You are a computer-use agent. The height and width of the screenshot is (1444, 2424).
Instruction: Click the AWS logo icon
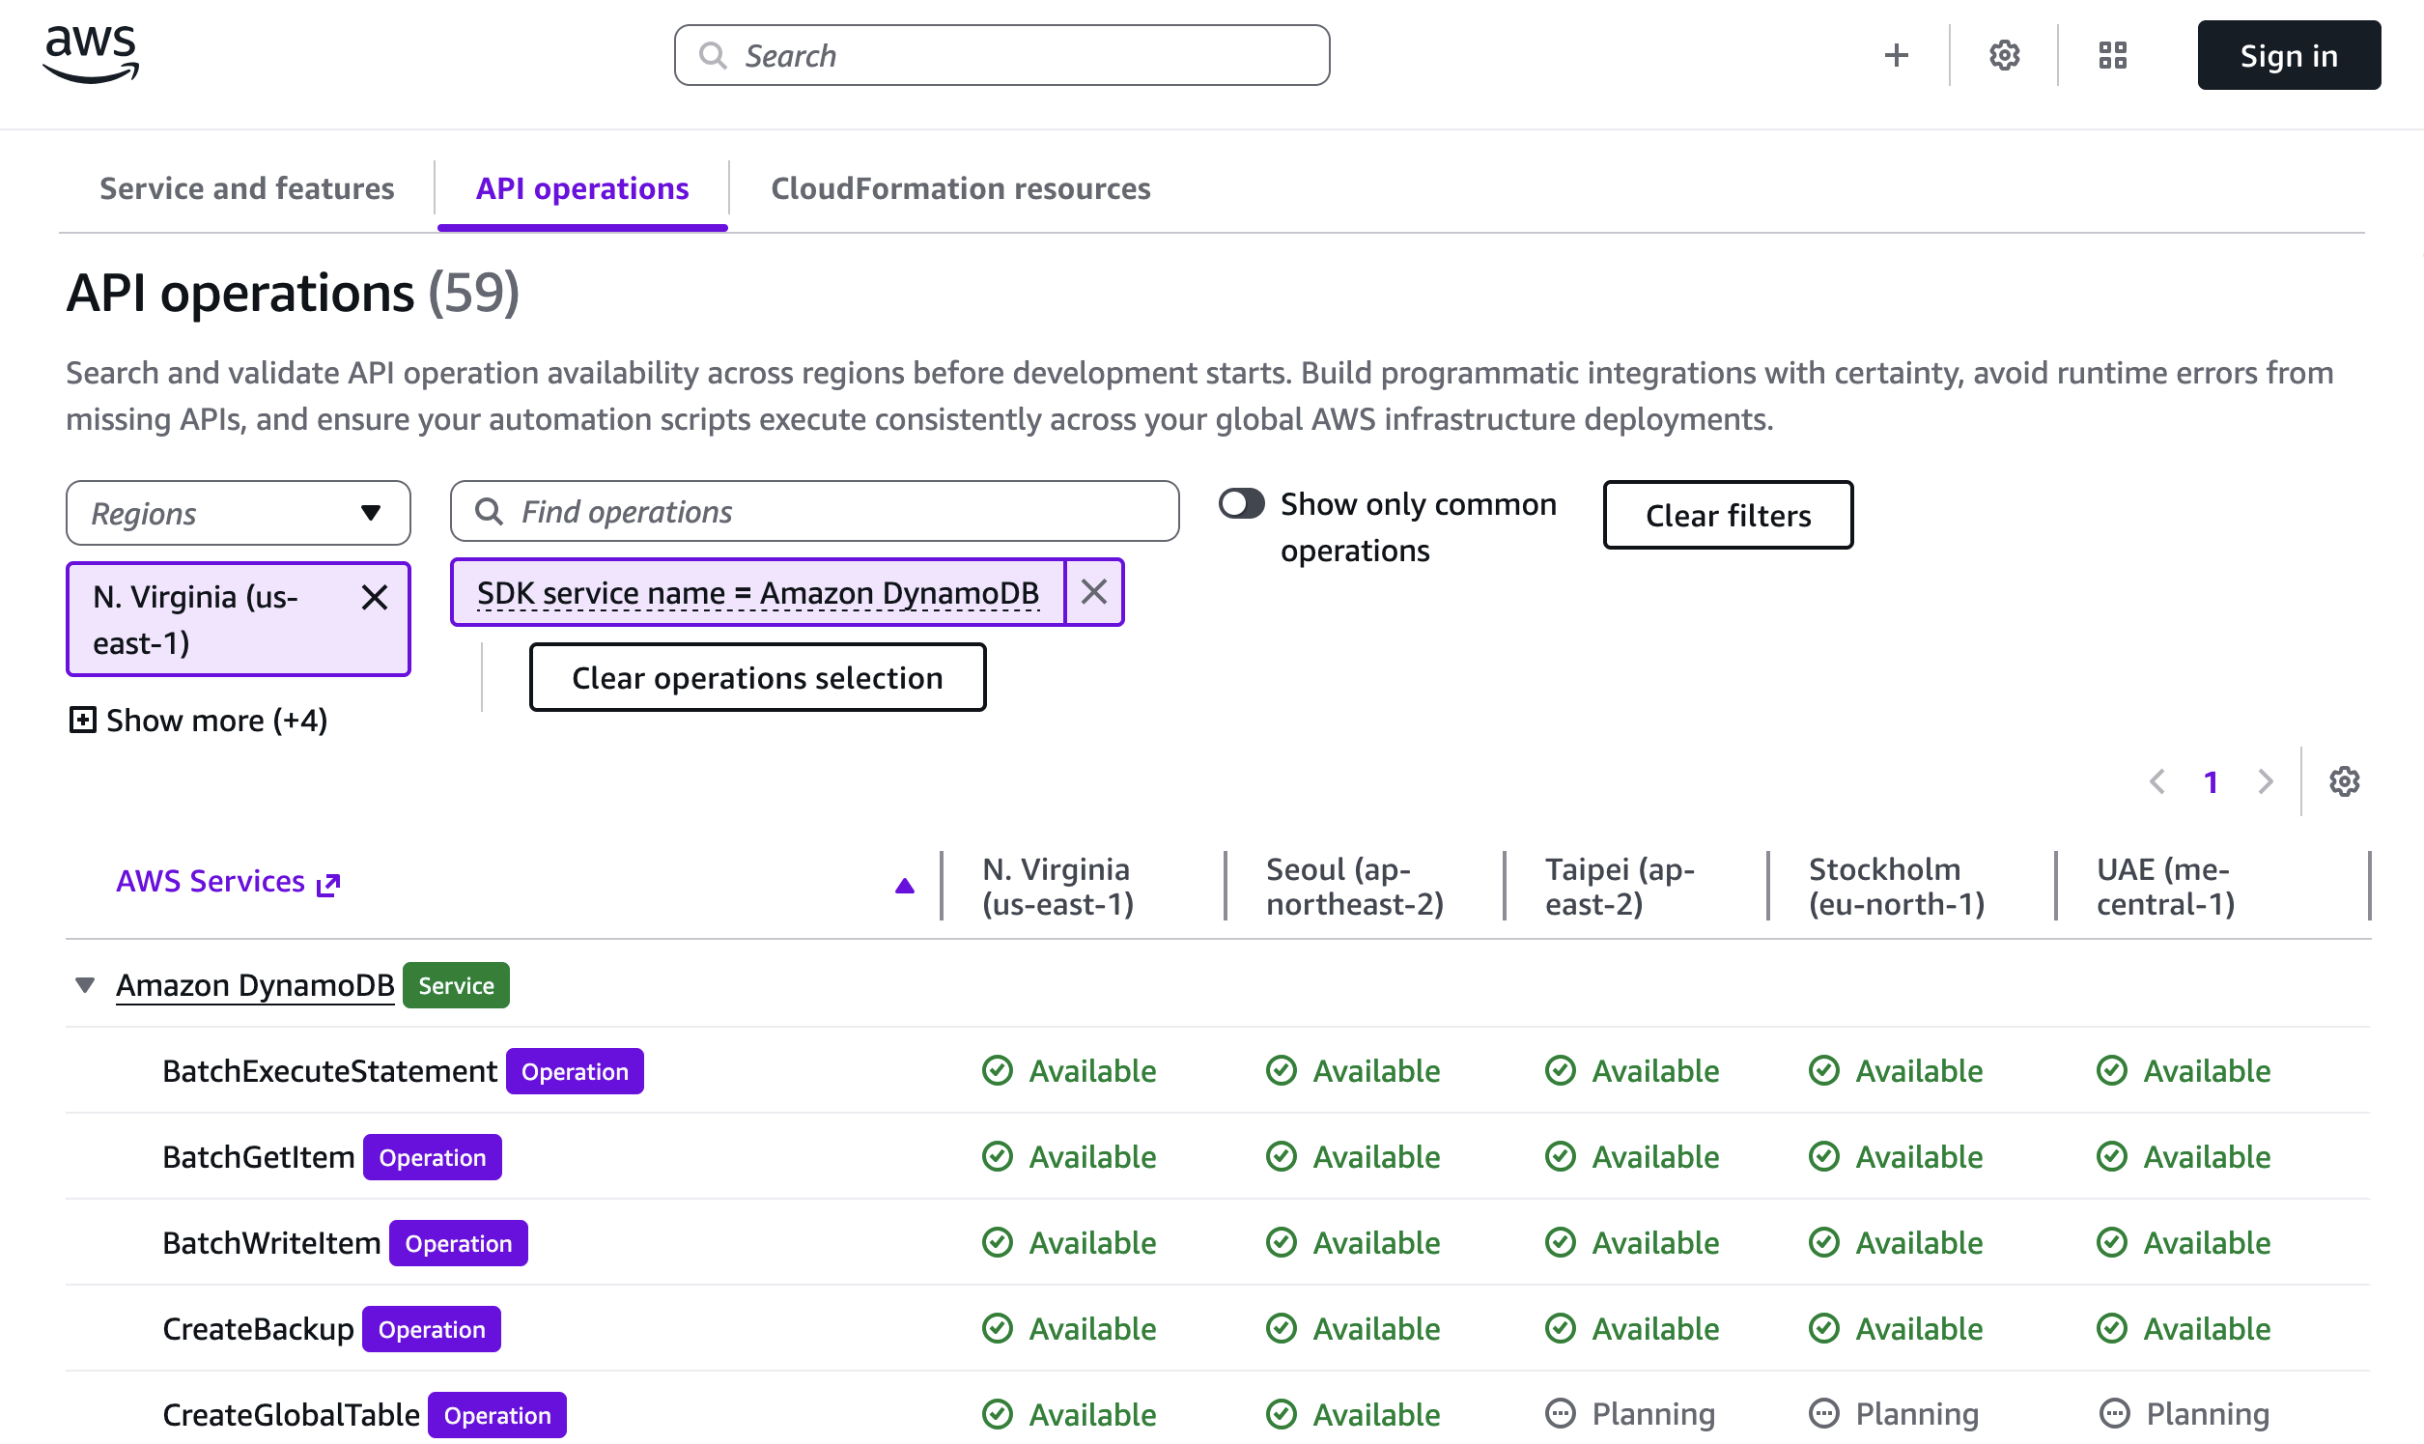(x=91, y=54)
